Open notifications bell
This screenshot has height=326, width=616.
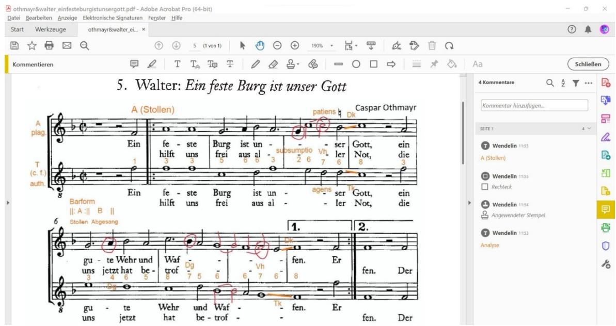pyautogui.click(x=588, y=29)
